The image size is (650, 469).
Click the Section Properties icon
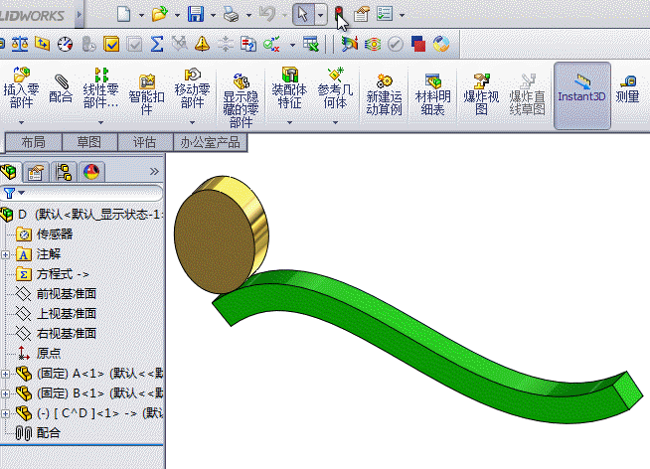(x=42, y=44)
